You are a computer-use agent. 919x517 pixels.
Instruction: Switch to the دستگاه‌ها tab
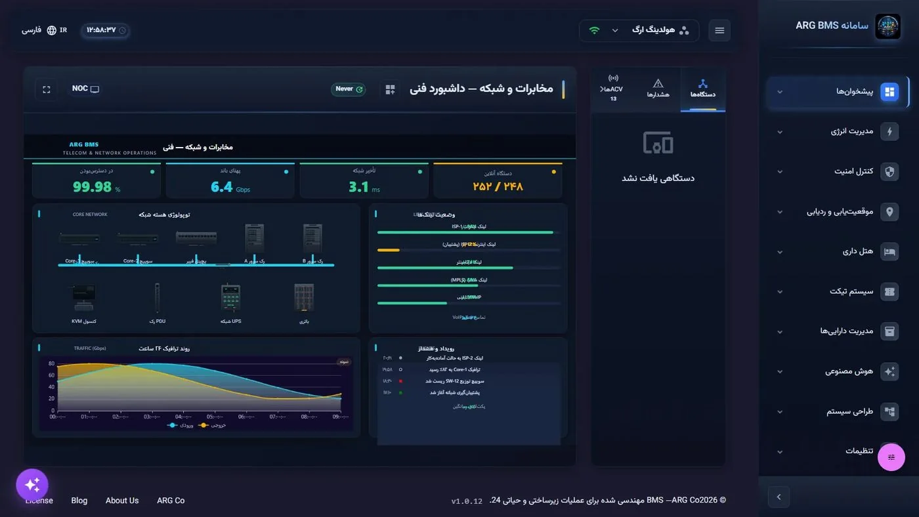[x=702, y=89]
